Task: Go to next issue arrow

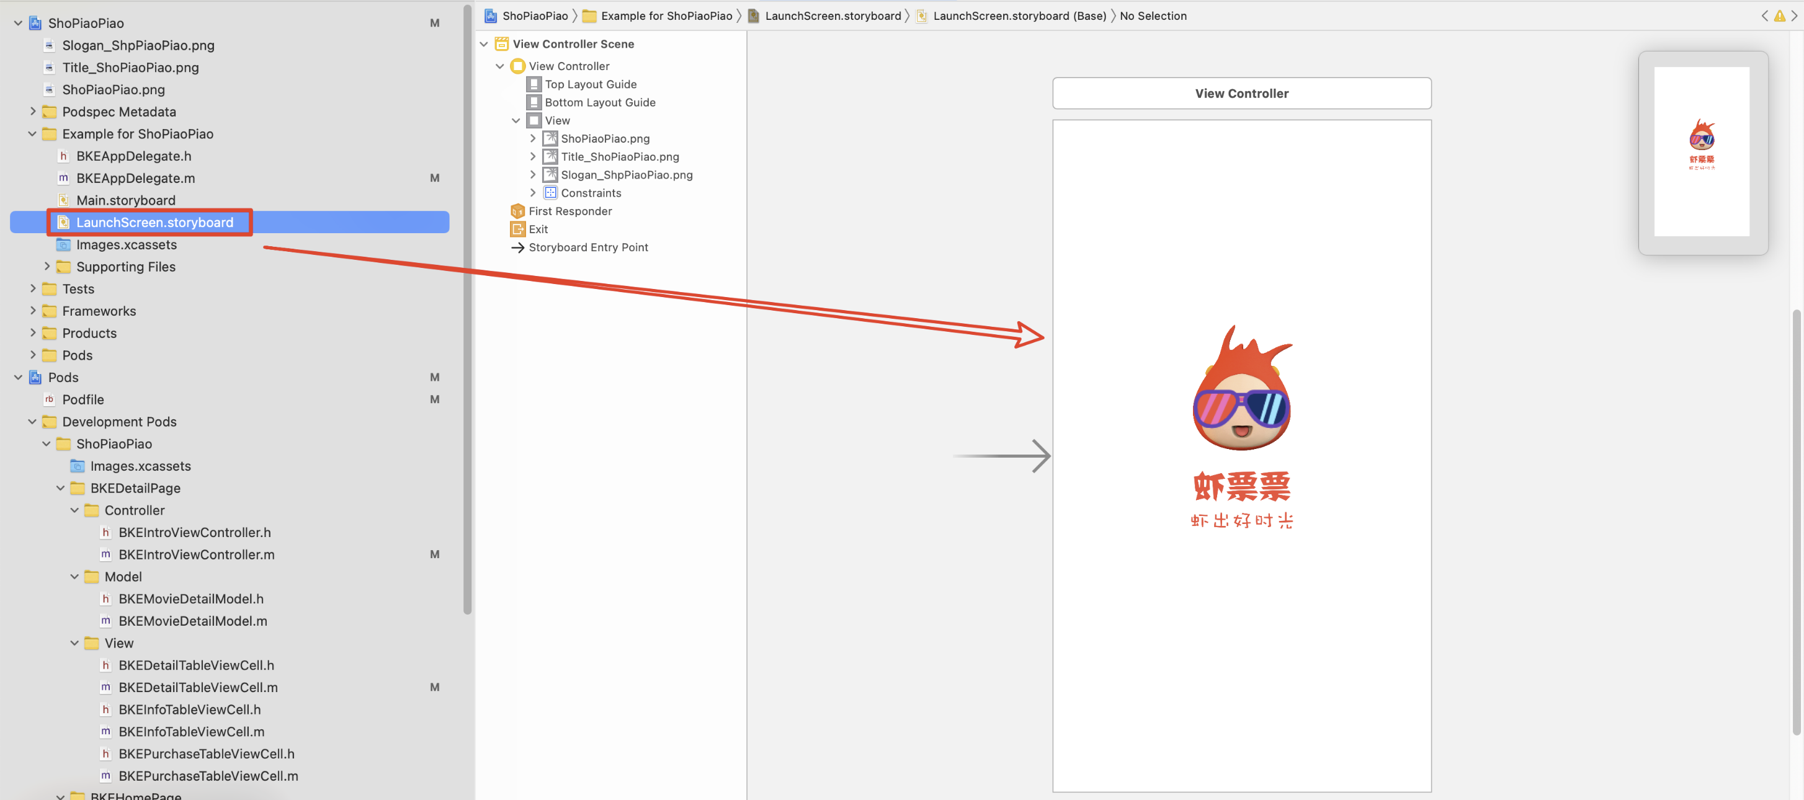Action: pos(1794,16)
